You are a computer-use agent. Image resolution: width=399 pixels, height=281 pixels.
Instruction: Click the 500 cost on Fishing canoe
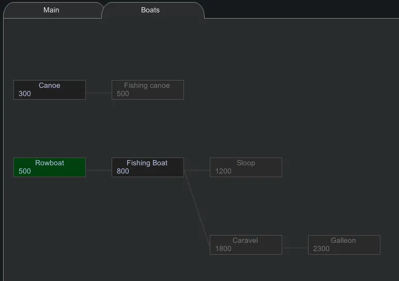click(123, 94)
